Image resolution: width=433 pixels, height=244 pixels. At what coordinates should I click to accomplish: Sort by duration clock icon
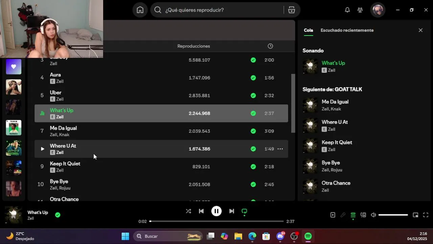[270, 46]
